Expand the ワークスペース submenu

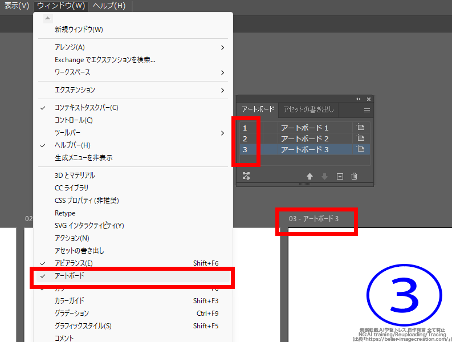click(72, 72)
